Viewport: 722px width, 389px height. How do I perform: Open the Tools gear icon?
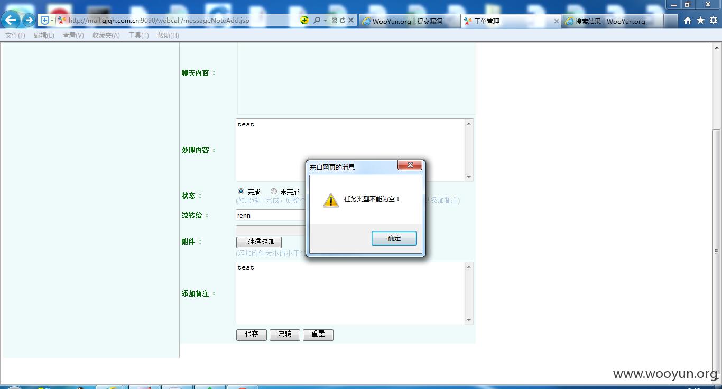(713, 21)
